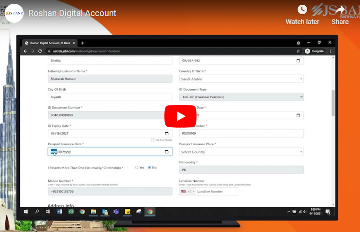Image resolution: width=360 pixels, height=232 pixels.
Task: Click the date of birth field 09/08/1992
Action: click(241, 60)
